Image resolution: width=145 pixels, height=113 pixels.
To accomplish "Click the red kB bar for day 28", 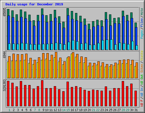I will 123,94.
